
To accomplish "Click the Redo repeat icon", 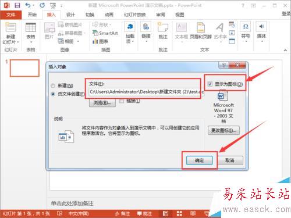I will click(x=42, y=5).
